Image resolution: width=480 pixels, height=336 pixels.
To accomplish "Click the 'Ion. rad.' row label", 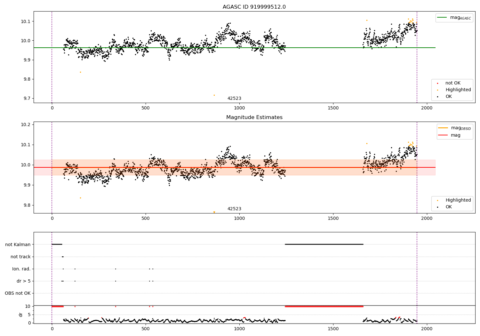I will [21, 269].
